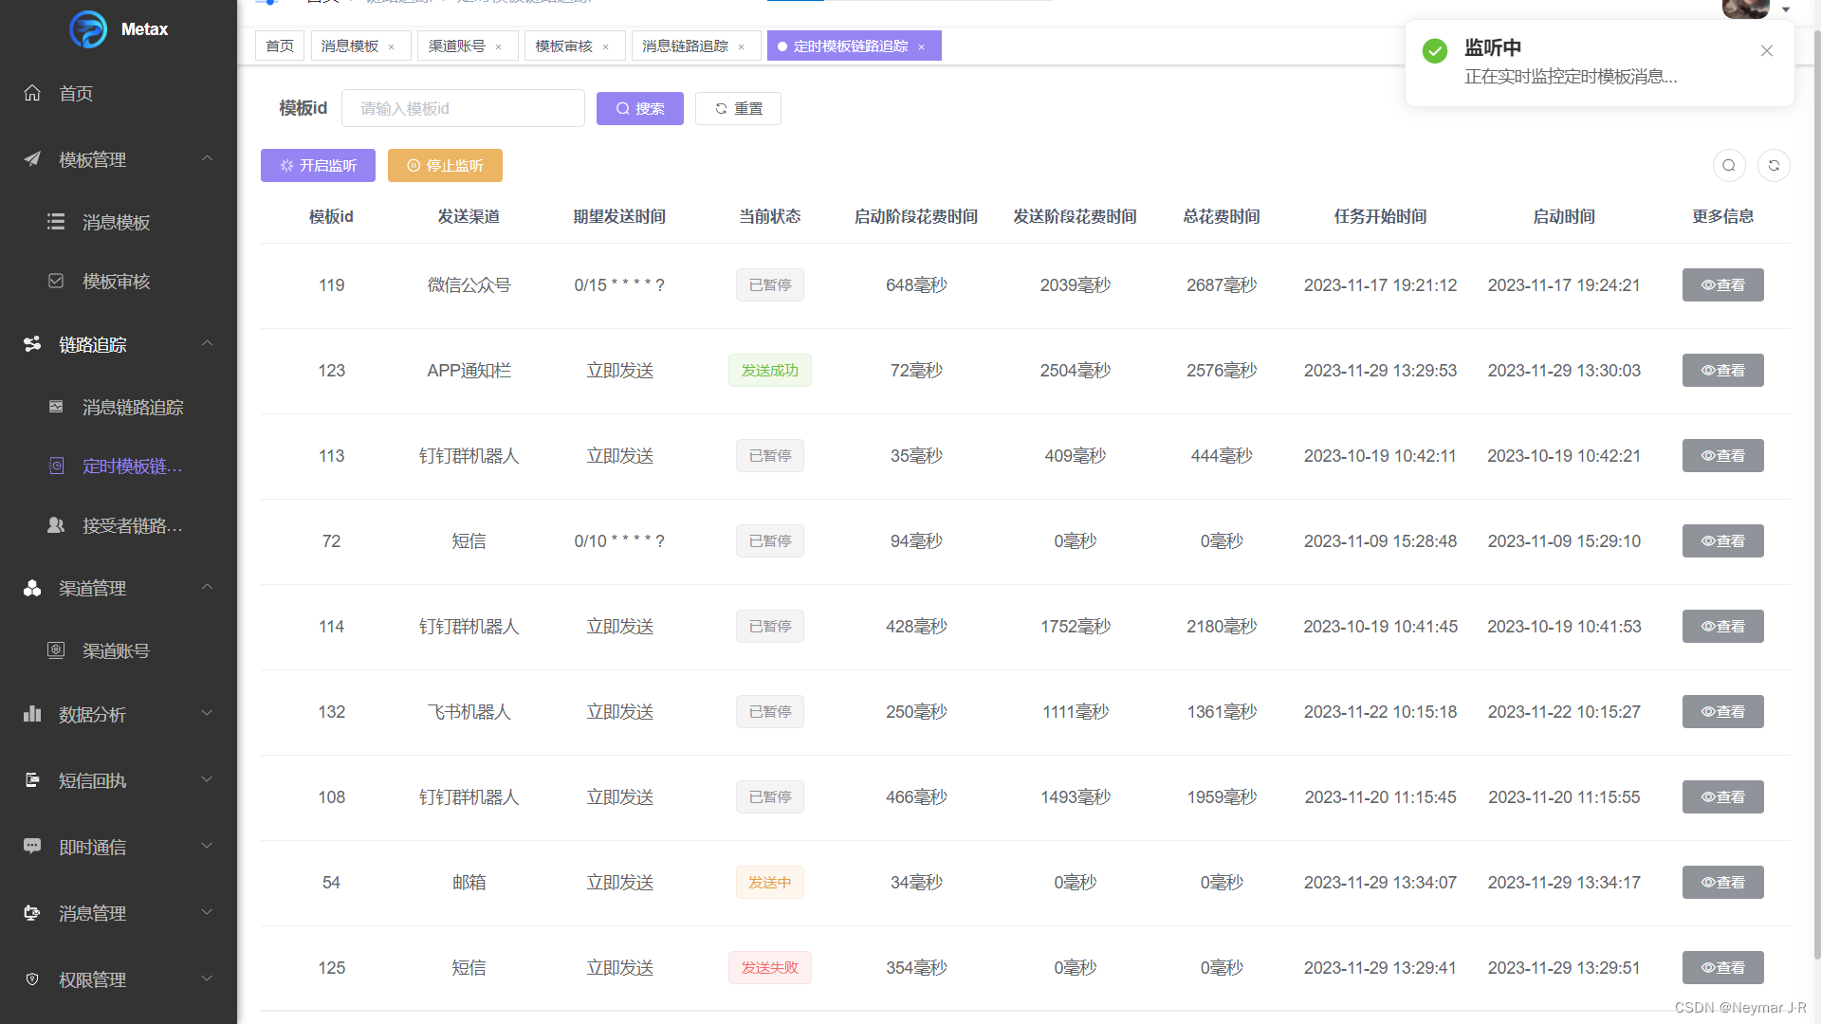Close the 模板审核 tab
The width and height of the screenshot is (1821, 1024).
pos(605,46)
